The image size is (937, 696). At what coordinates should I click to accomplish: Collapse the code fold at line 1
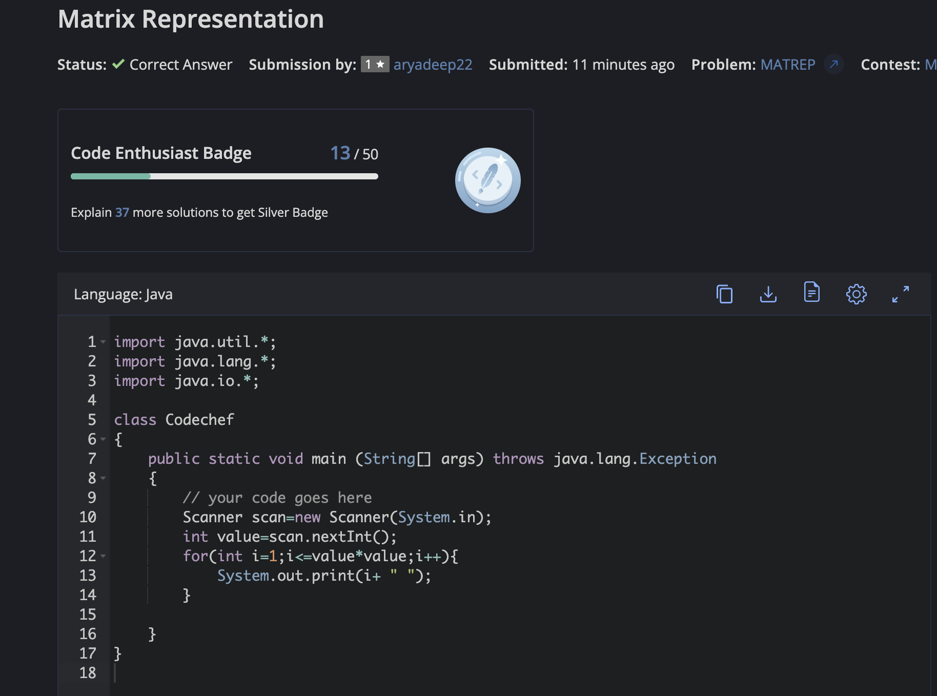pyautogui.click(x=104, y=342)
